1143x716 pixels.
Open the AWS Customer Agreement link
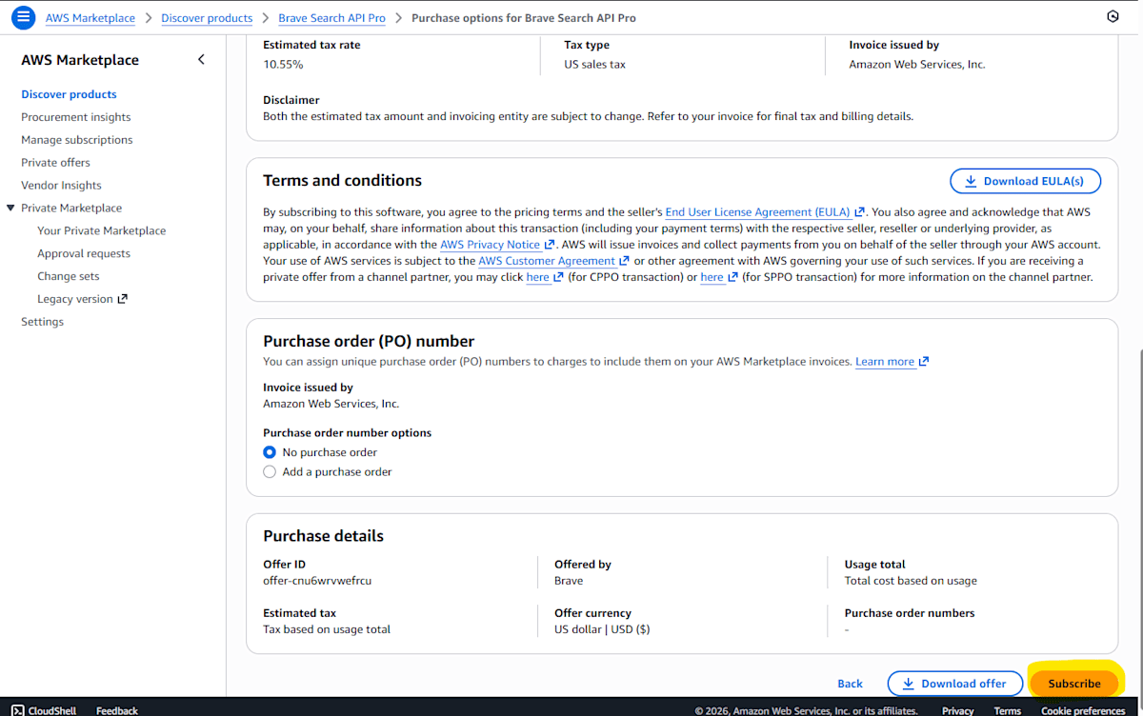[547, 261]
